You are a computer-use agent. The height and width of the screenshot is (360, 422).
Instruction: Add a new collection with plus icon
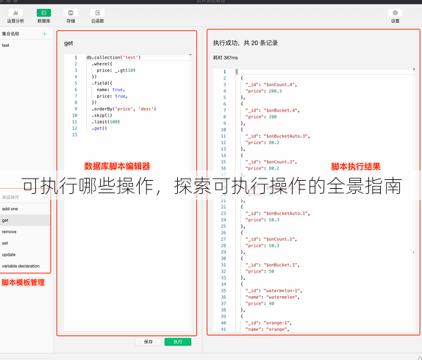45,34
